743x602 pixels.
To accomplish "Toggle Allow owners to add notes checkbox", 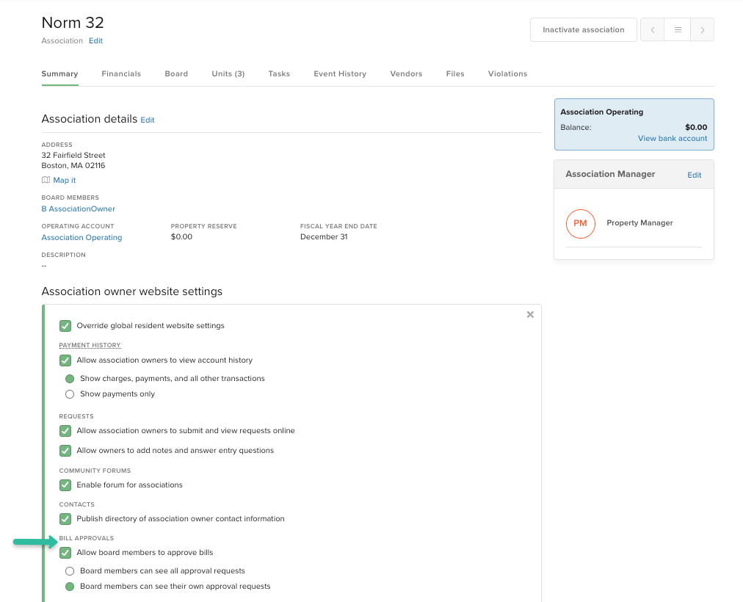I will 65,451.
